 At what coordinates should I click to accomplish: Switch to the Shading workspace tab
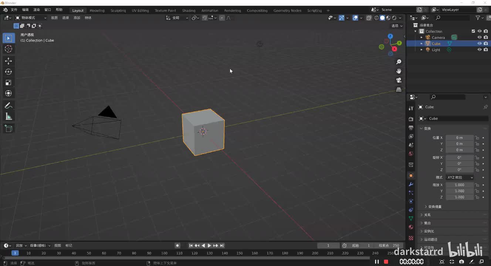189,10
